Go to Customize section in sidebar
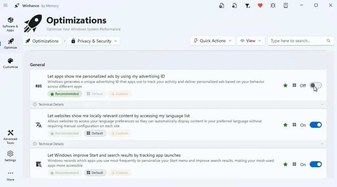 point(10,63)
